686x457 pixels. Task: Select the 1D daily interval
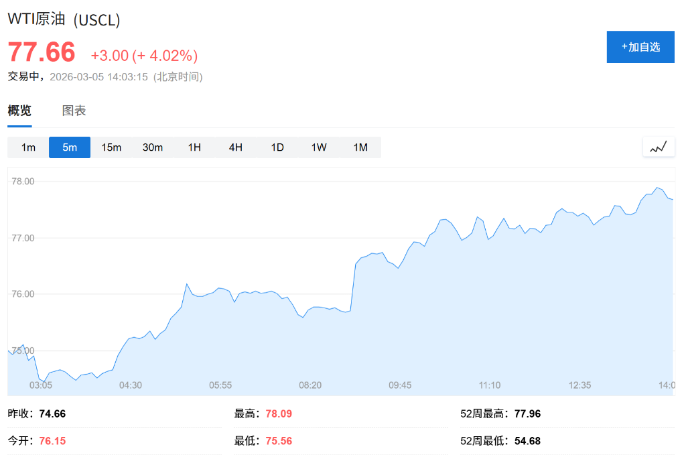pyautogui.click(x=277, y=147)
